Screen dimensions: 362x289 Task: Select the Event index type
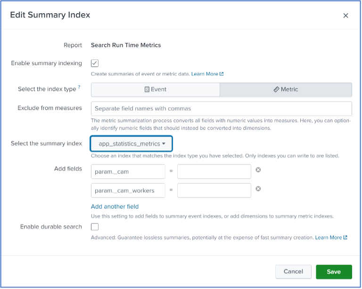coord(156,90)
